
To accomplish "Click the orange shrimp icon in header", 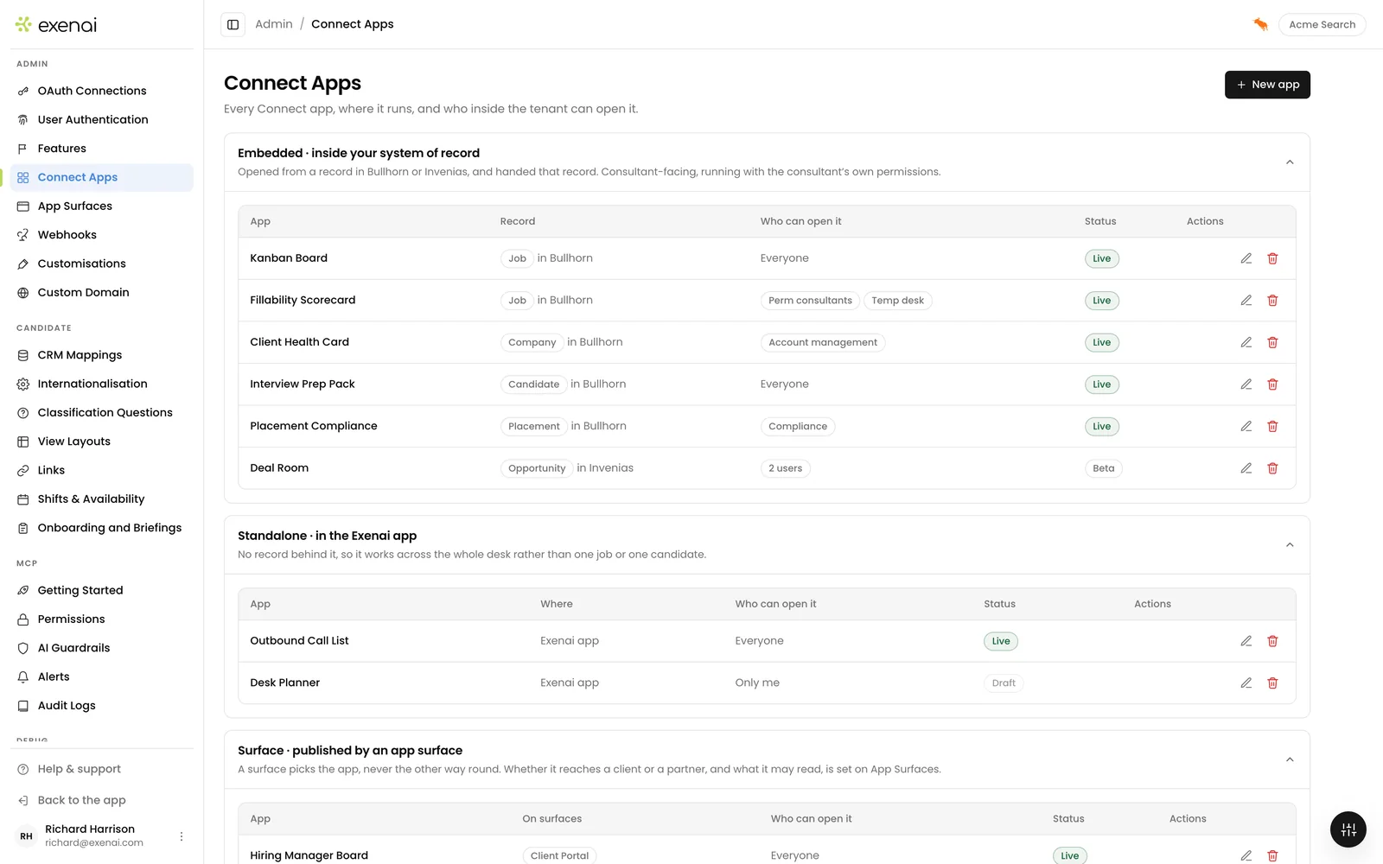I will (x=1260, y=24).
